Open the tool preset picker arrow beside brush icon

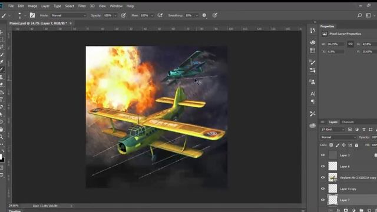(9, 15)
